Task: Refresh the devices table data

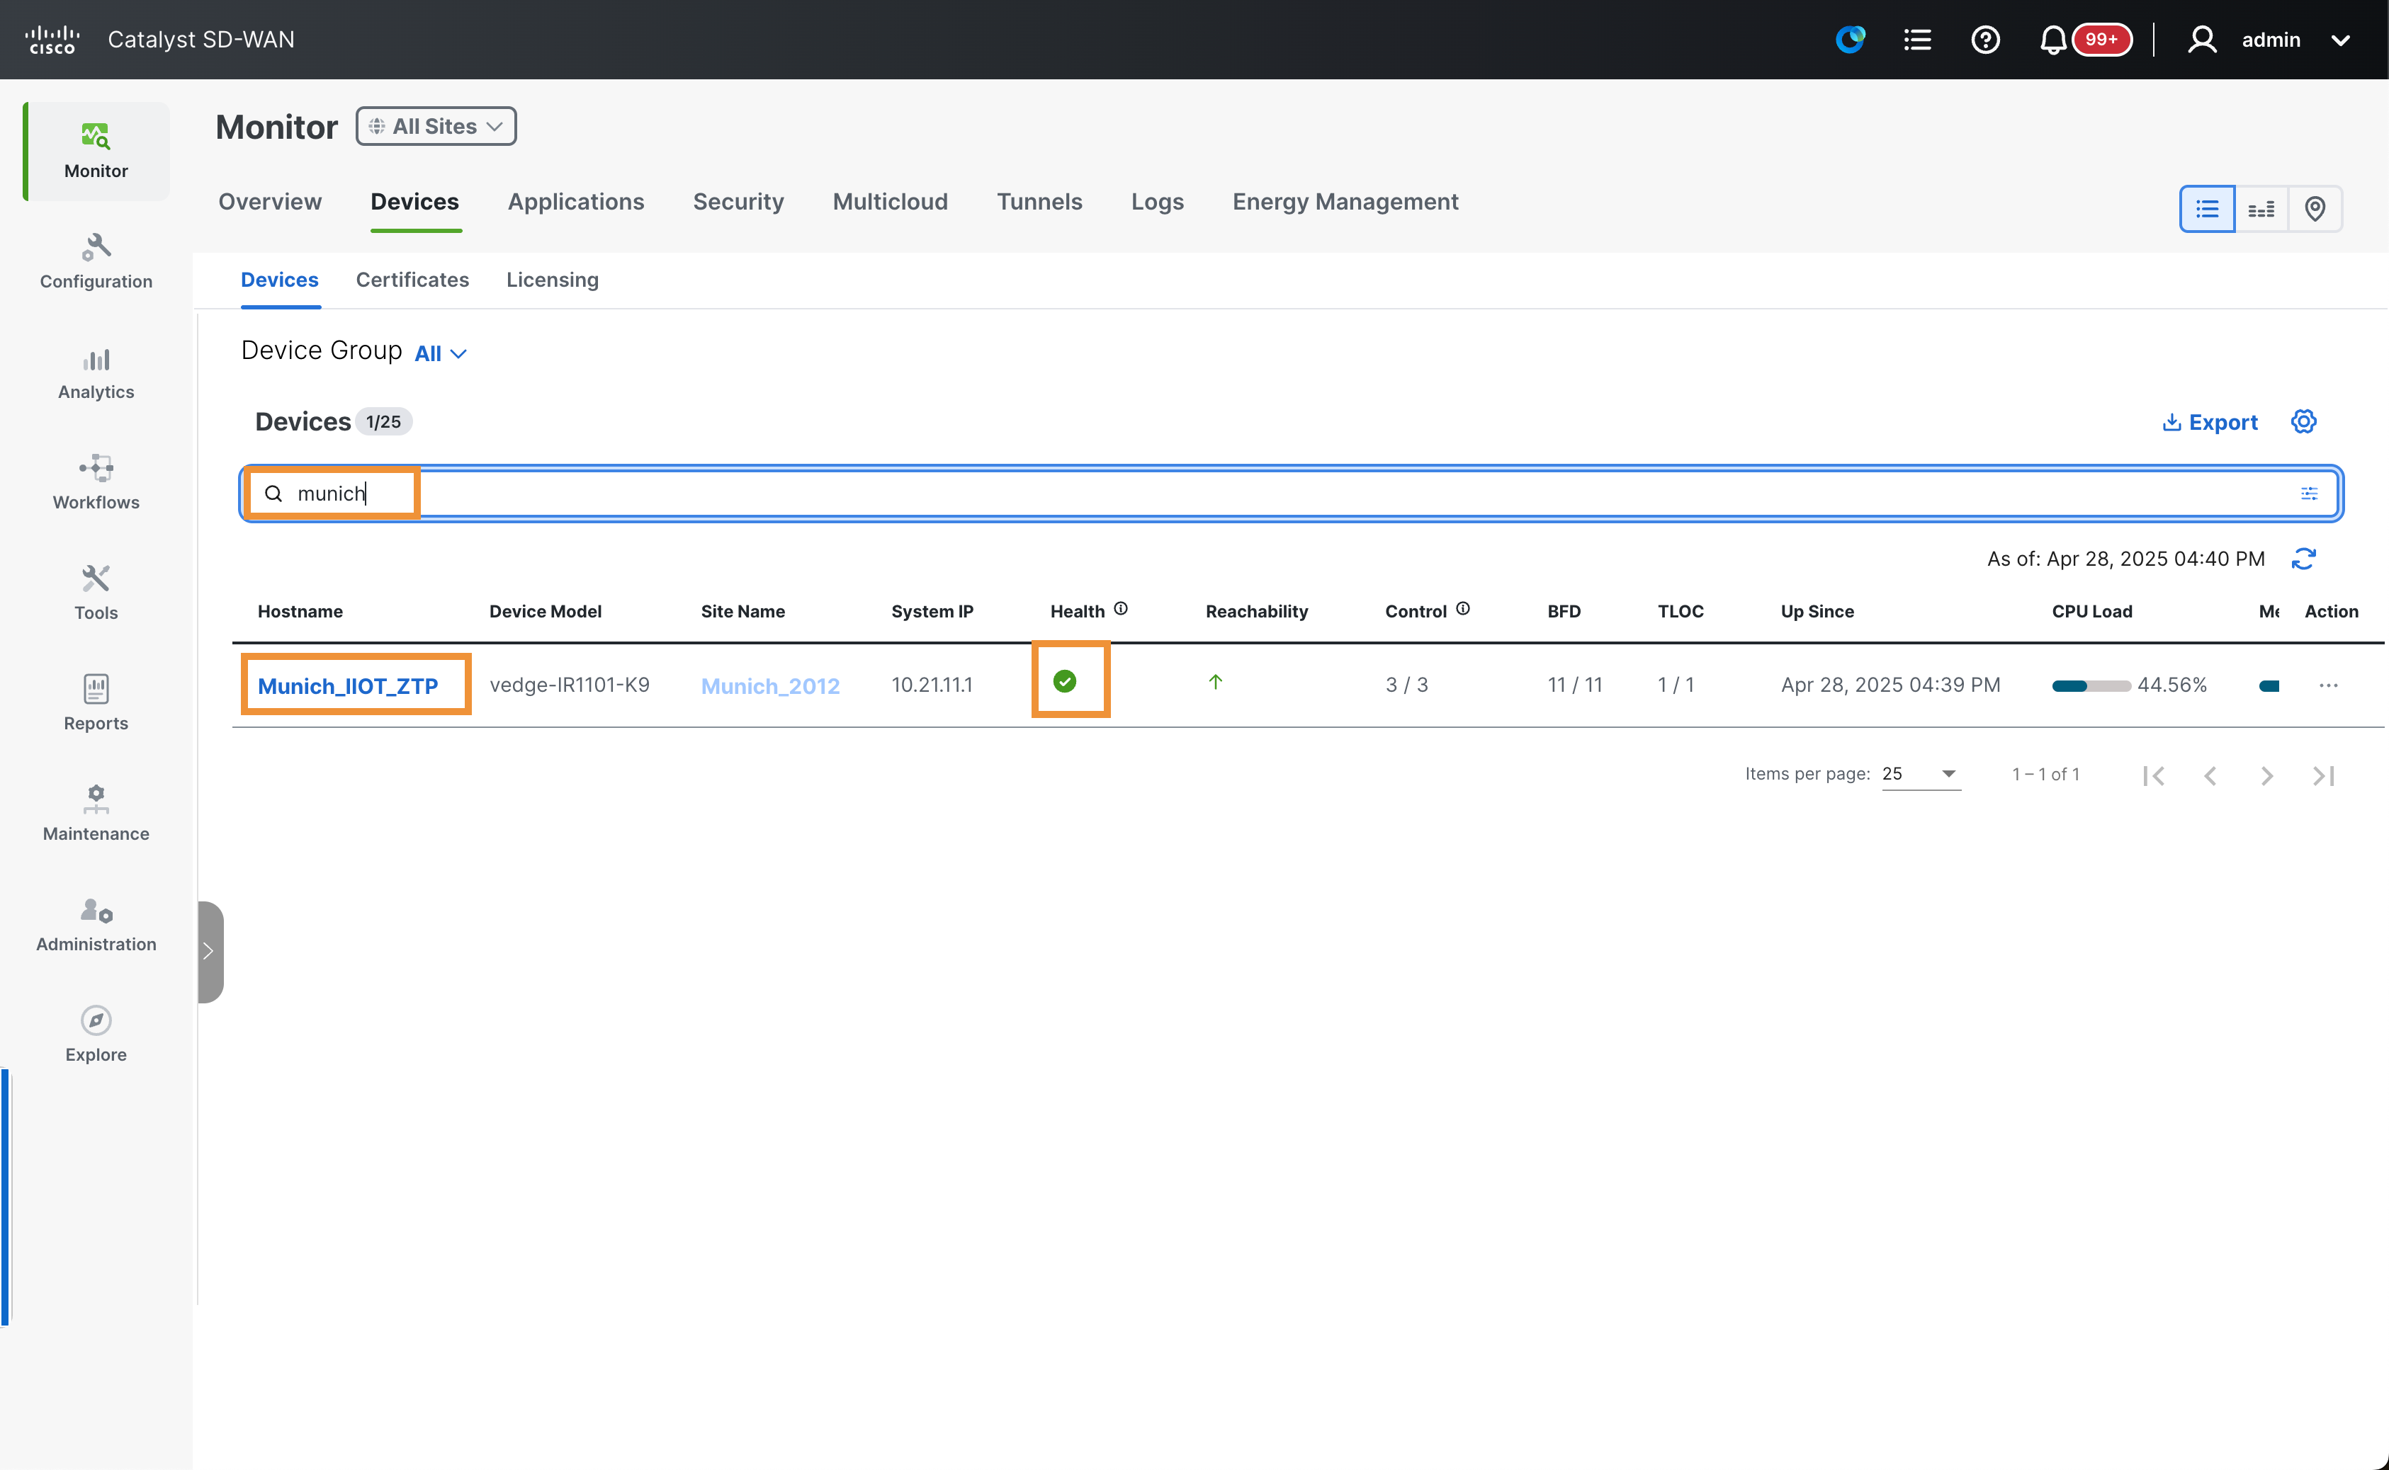Action: pos(2303,559)
